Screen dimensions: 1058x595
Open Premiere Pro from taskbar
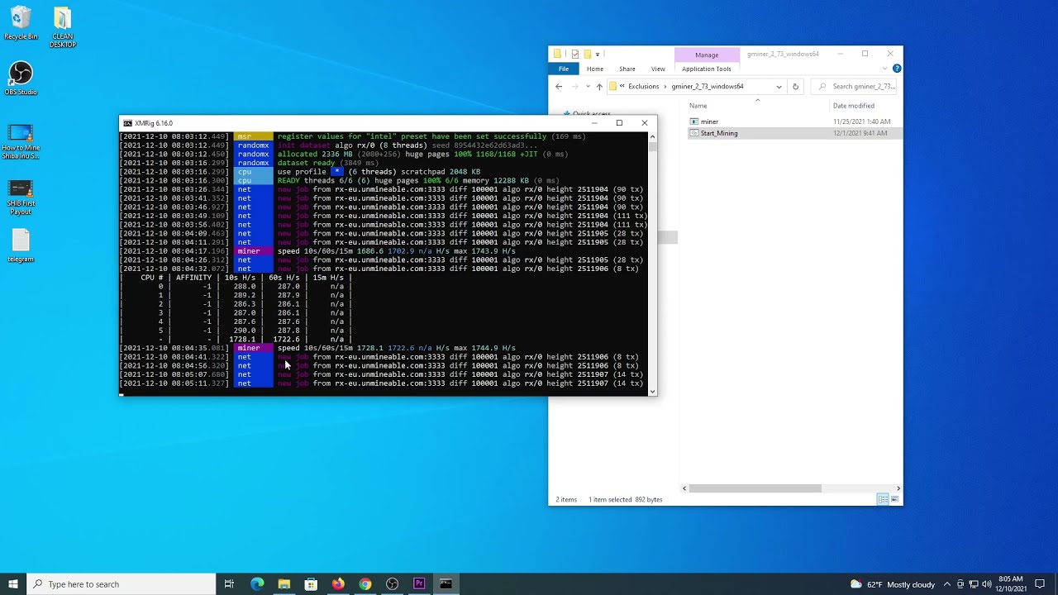(419, 584)
